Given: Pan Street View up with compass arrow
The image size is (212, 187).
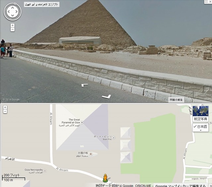Looking at the screenshot, I should click(x=13, y=8).
